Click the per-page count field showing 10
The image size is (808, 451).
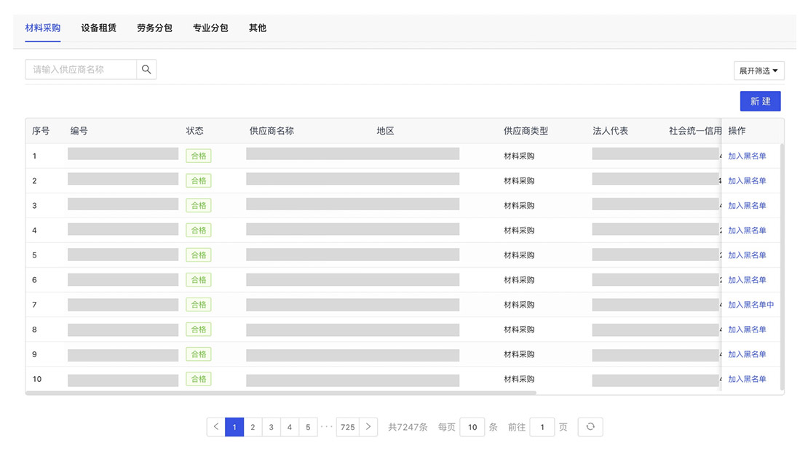472,427
